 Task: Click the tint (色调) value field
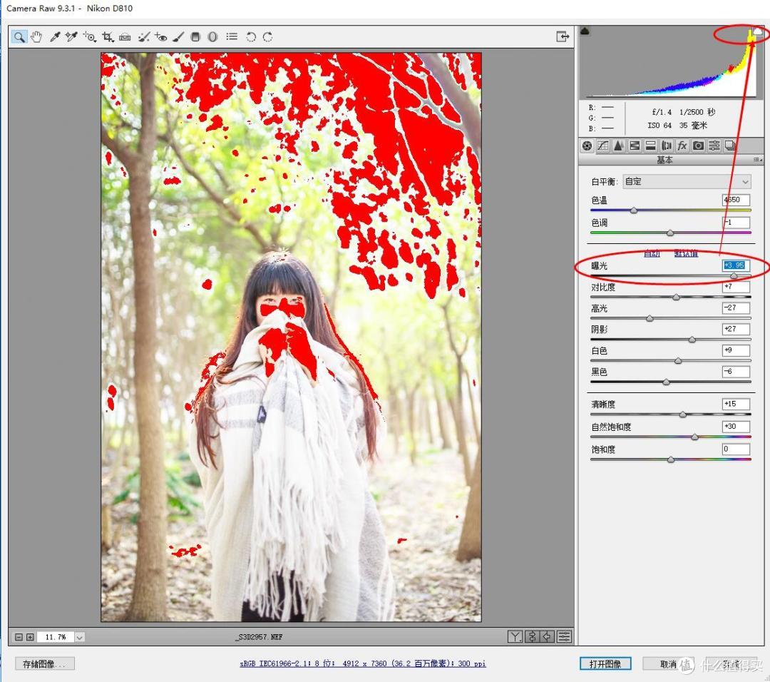pos(736,223)
